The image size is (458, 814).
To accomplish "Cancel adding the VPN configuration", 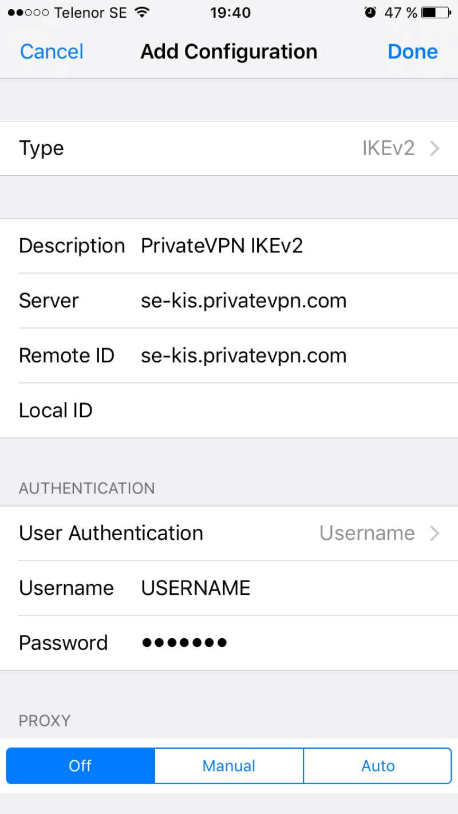I will tap(52, 52).
